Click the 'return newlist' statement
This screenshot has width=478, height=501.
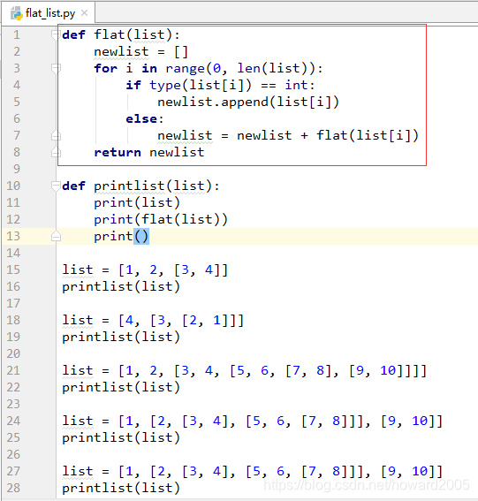click(x=149, y=152)
